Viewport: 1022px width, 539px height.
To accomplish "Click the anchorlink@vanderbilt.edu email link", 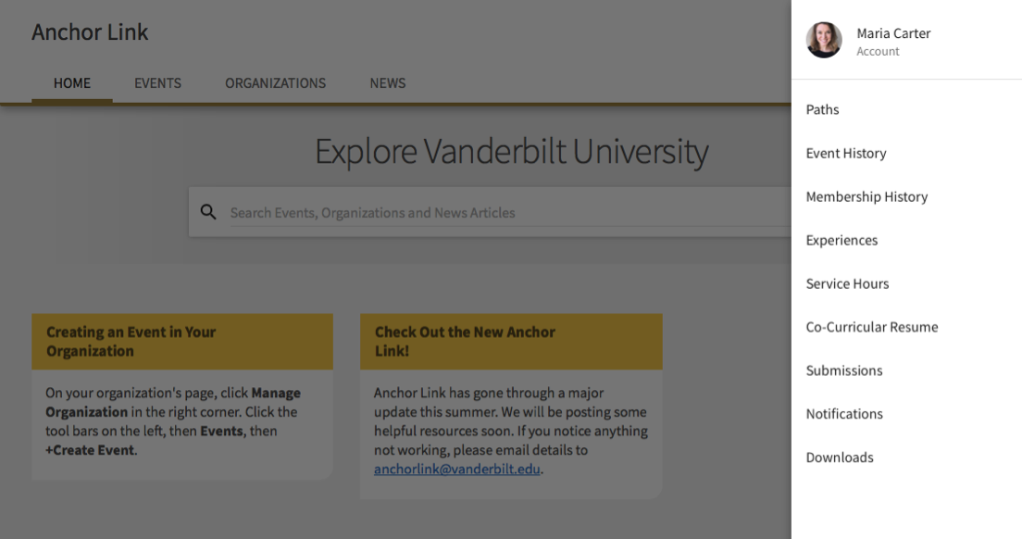I will point(457,470).
